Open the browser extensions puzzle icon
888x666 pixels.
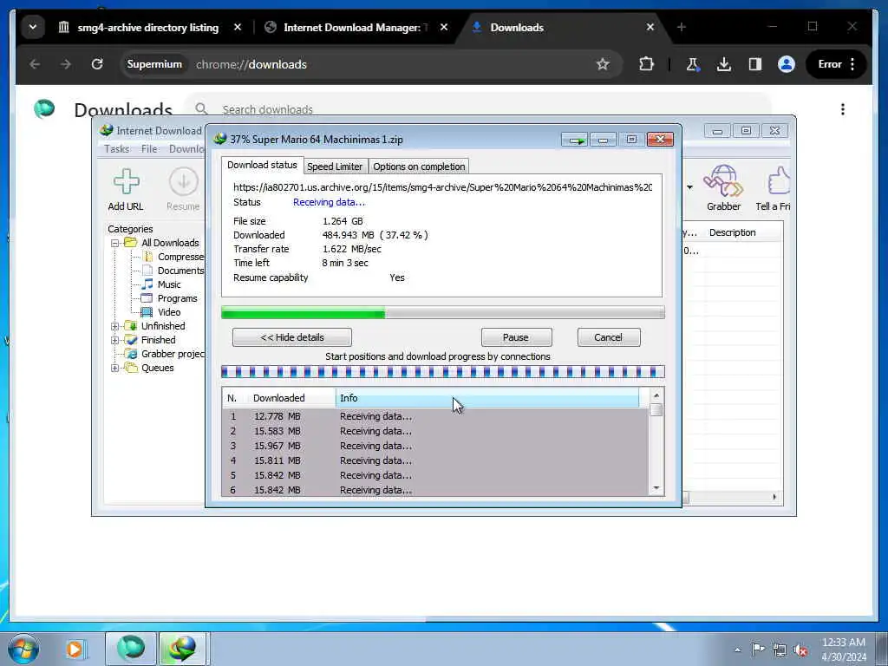pos(646,64)
